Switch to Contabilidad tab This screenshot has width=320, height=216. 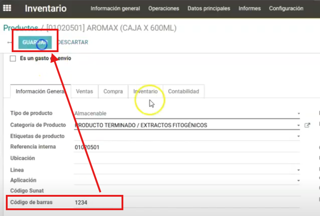click(x=184, y=92)
